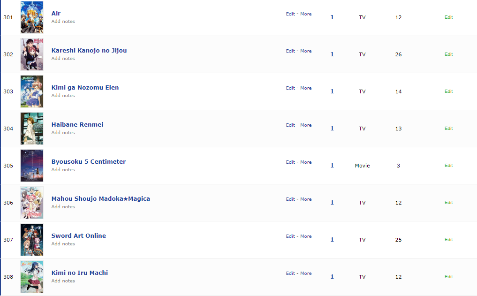Show More options for Kimi no Iru Machi
The height and width of the screenshot is (296, 477).
(306, 273)
